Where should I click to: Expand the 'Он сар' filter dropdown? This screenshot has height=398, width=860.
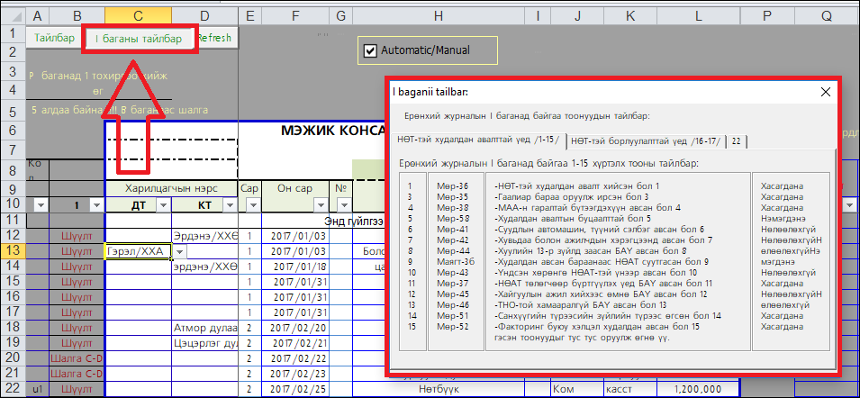pos(320,205)
